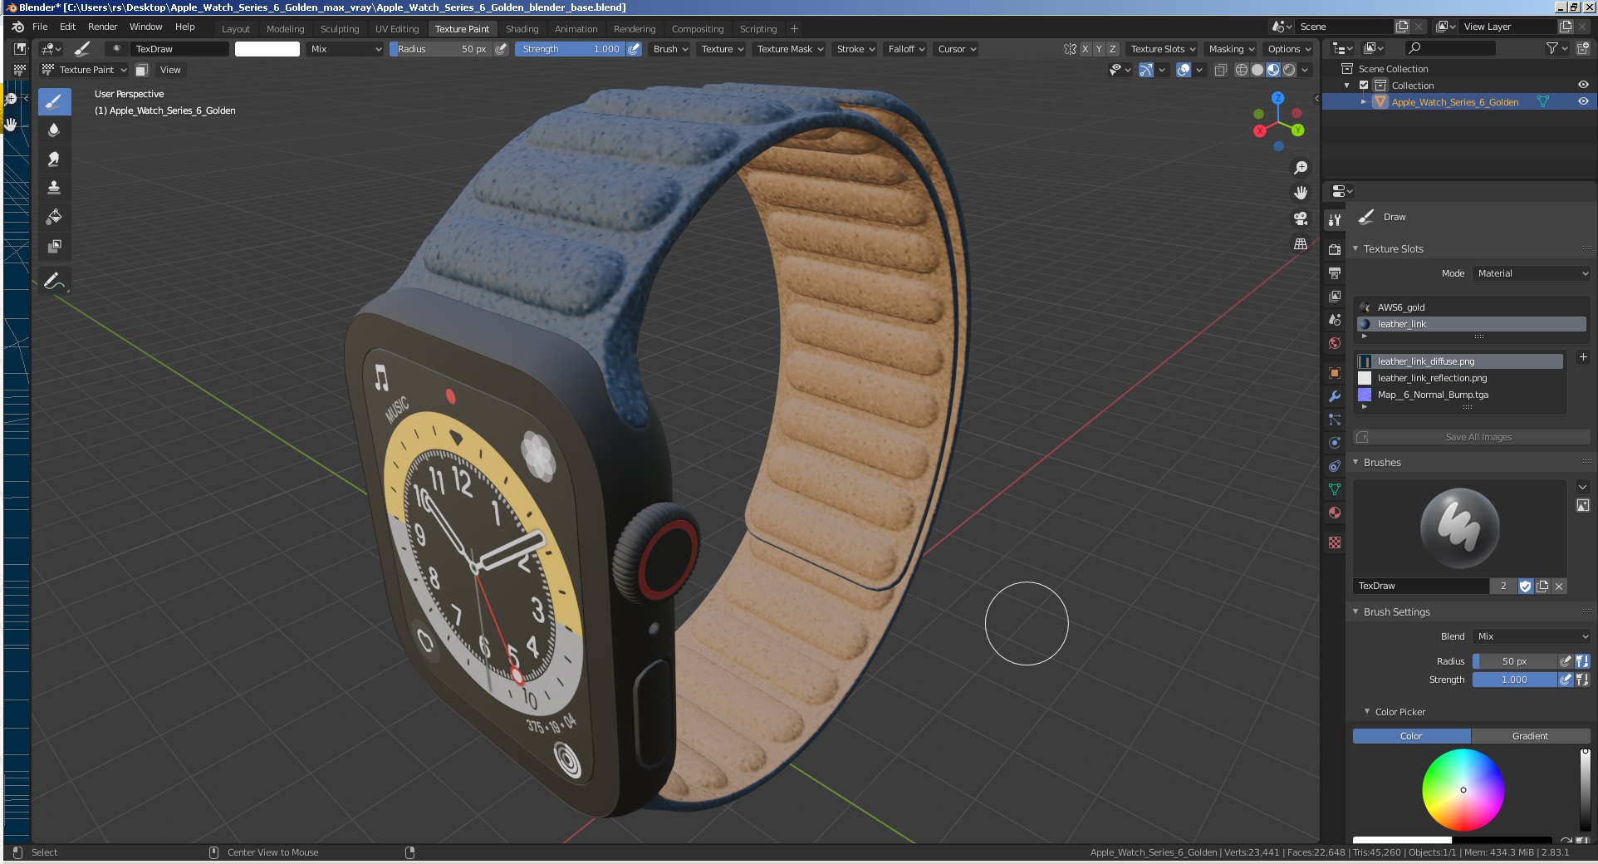Open the View Layer properties tab
Image resolution: width=1598 pixels, height=864 pixels.
(x=1335, y=297)
